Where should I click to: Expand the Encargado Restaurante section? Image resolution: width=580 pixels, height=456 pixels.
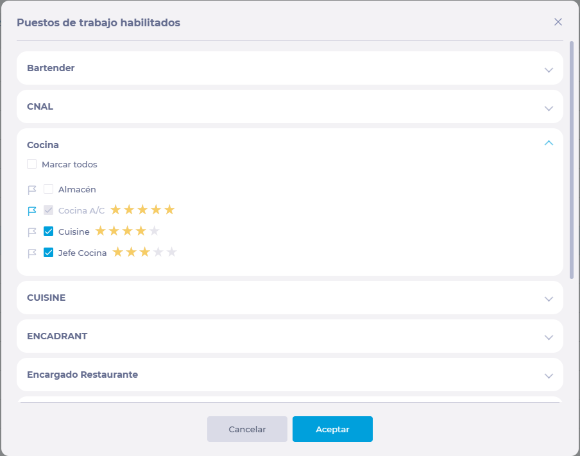point(549,376)
